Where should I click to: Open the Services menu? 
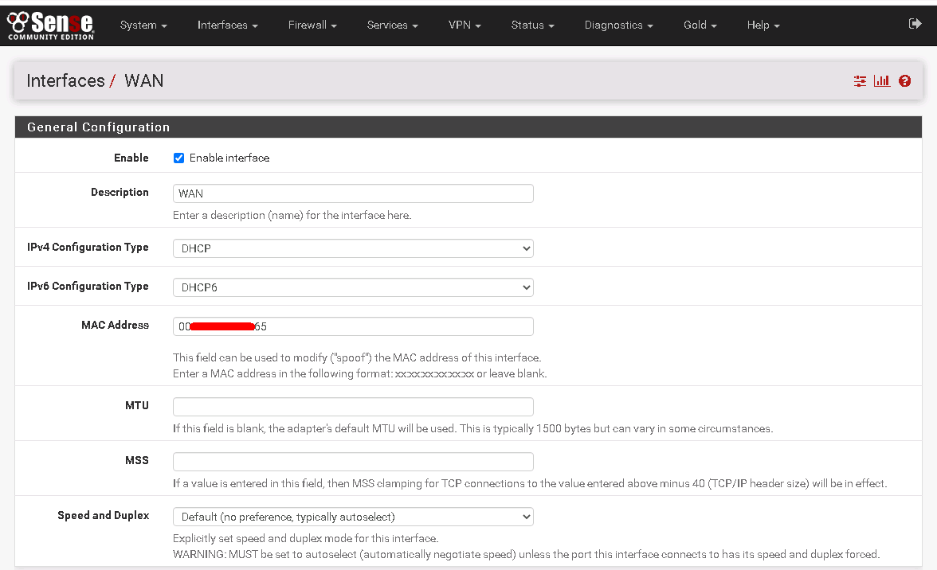pyautogui.click(x=392, y=25)
